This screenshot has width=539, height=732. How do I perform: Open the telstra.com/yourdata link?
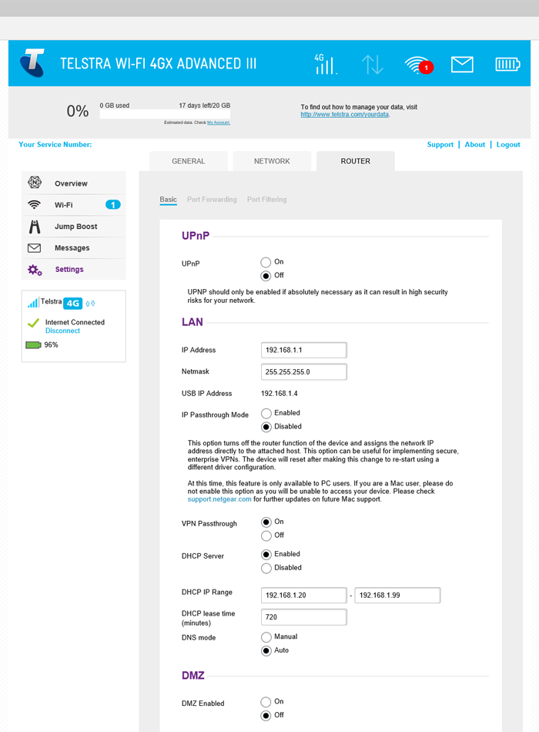pyautogui.click(x=344, y=115)
